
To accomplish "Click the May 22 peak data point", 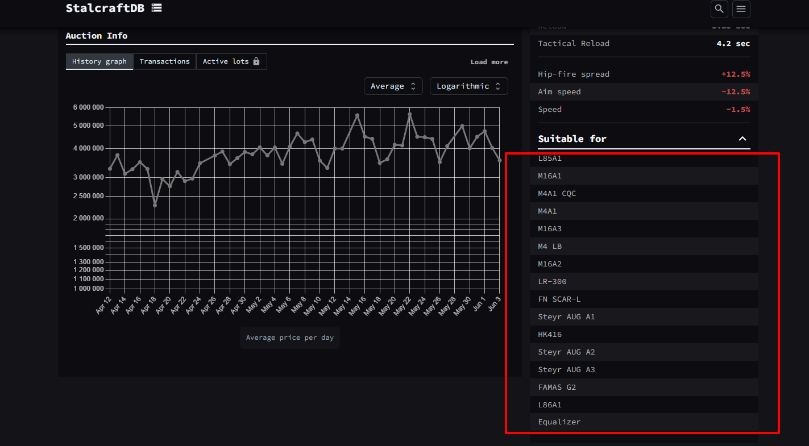I will click(x=409, y=114).
